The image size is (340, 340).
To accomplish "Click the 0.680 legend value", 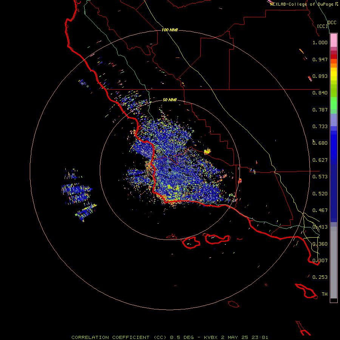I will click(320, 143).
